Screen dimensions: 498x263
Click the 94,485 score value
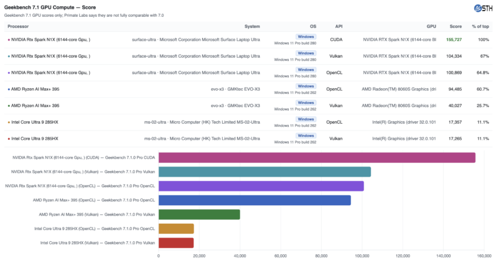[x=455, y=89]
